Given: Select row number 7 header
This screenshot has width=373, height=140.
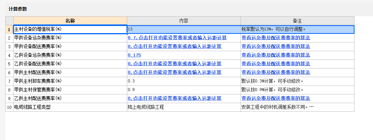Looking at the screenshot, I should click(x=9, y=81).
